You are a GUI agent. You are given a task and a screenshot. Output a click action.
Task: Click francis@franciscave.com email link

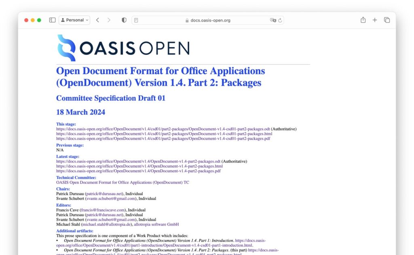[x=103, y=210]
